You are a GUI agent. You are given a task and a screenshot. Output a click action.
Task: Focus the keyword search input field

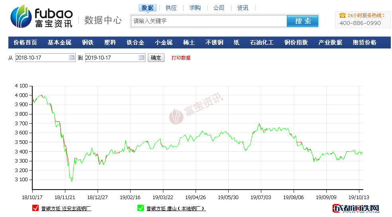pos(209,21)
